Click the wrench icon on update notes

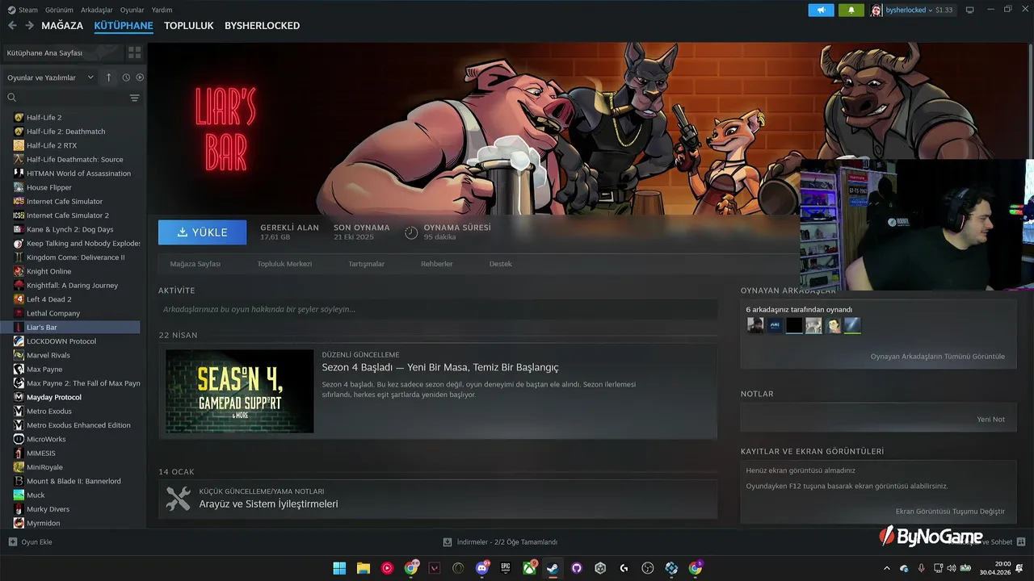pos(178,499)
